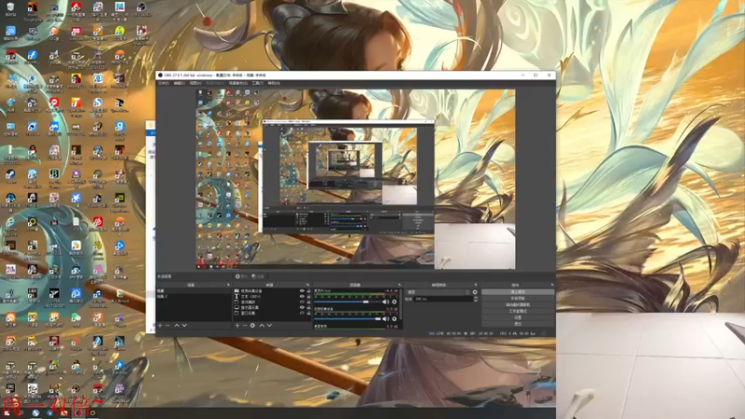The image size is (745, 419).
Task: Select 场景 2 in the Scenes list
Action: (194, 296)
